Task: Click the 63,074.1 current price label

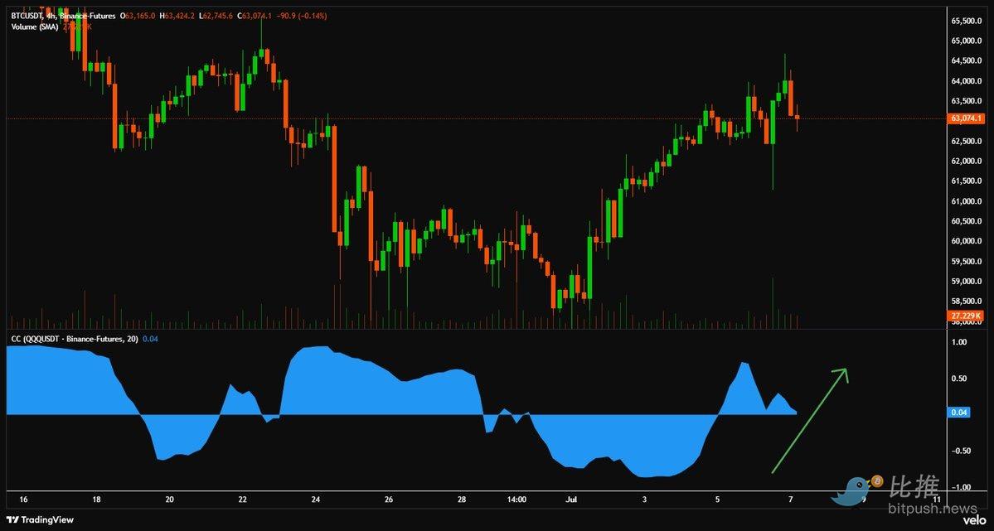Action: click(966, 118)
